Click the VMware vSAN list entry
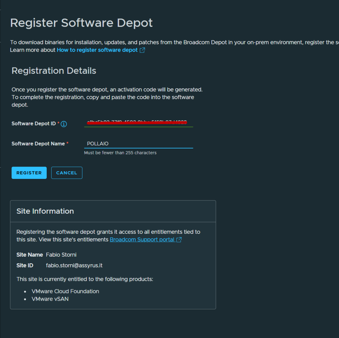The height and width of the screenshot is (338, 339). (50, 299)
